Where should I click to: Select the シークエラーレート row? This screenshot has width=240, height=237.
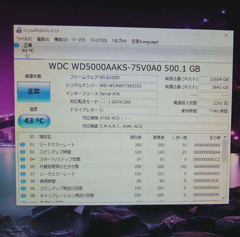tap(120, 174)
